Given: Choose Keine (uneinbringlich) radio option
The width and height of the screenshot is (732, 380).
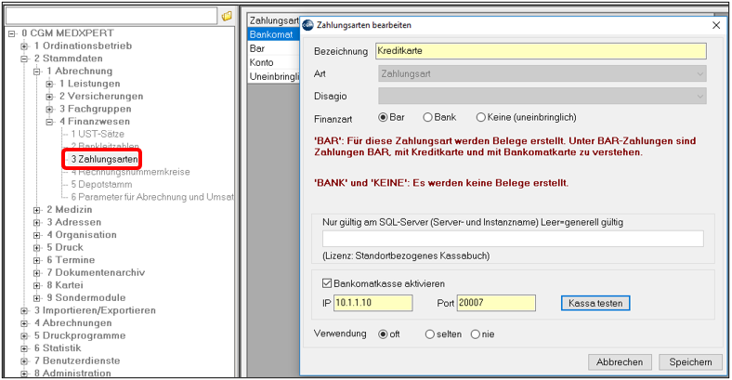Looking at the screenshot, I should point(481,118).
